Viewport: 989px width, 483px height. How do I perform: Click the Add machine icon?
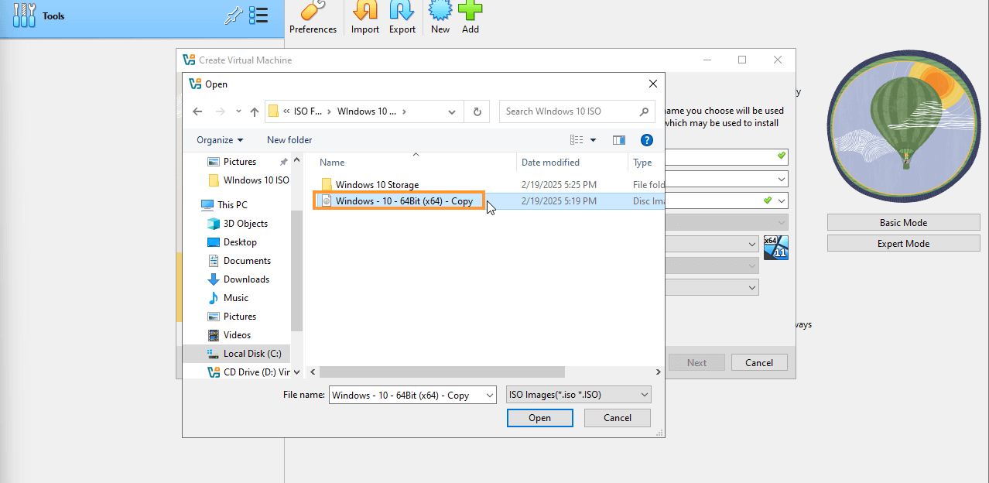point(471,10)
